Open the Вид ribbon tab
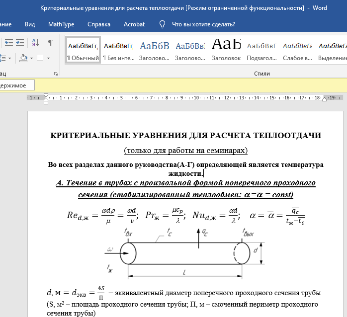This screenshot has height=317, width=347. coord(30,24)
